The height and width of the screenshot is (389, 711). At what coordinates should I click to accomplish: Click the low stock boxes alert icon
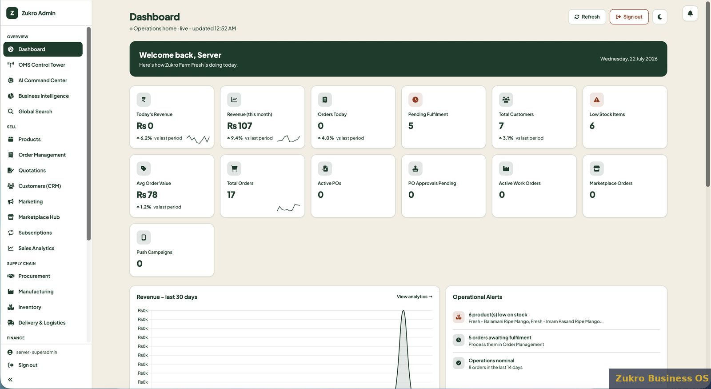459,317
